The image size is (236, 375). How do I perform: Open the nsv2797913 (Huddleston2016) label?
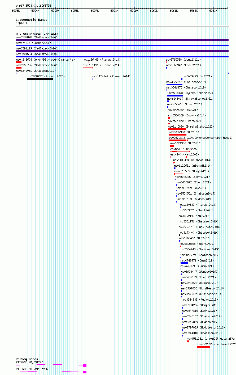tap(200, 227)
